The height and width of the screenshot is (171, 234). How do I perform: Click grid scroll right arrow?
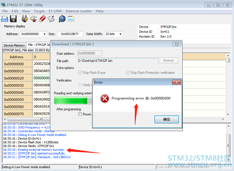point(223,119)
